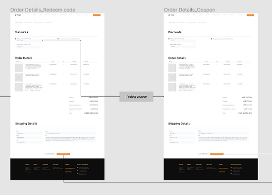Click the phone icon in Redeem code footer
The height and width of the screenshot is (195, 272).
pyautogui.click(x=78, y=171)
